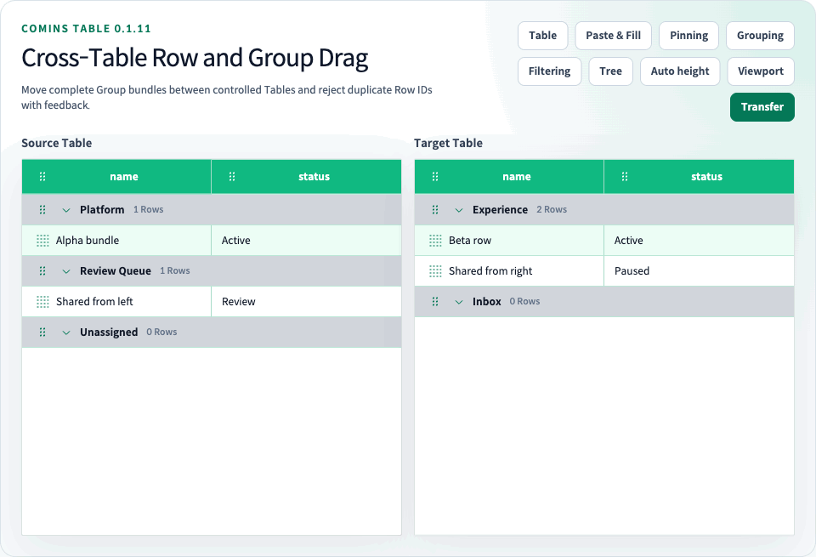Open the Table demo tab
Viewport: 816px width, 557px height.
tap(543, 36)
